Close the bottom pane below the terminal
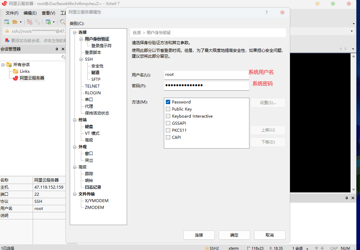The image size is (360, 250). click(353, 198)
